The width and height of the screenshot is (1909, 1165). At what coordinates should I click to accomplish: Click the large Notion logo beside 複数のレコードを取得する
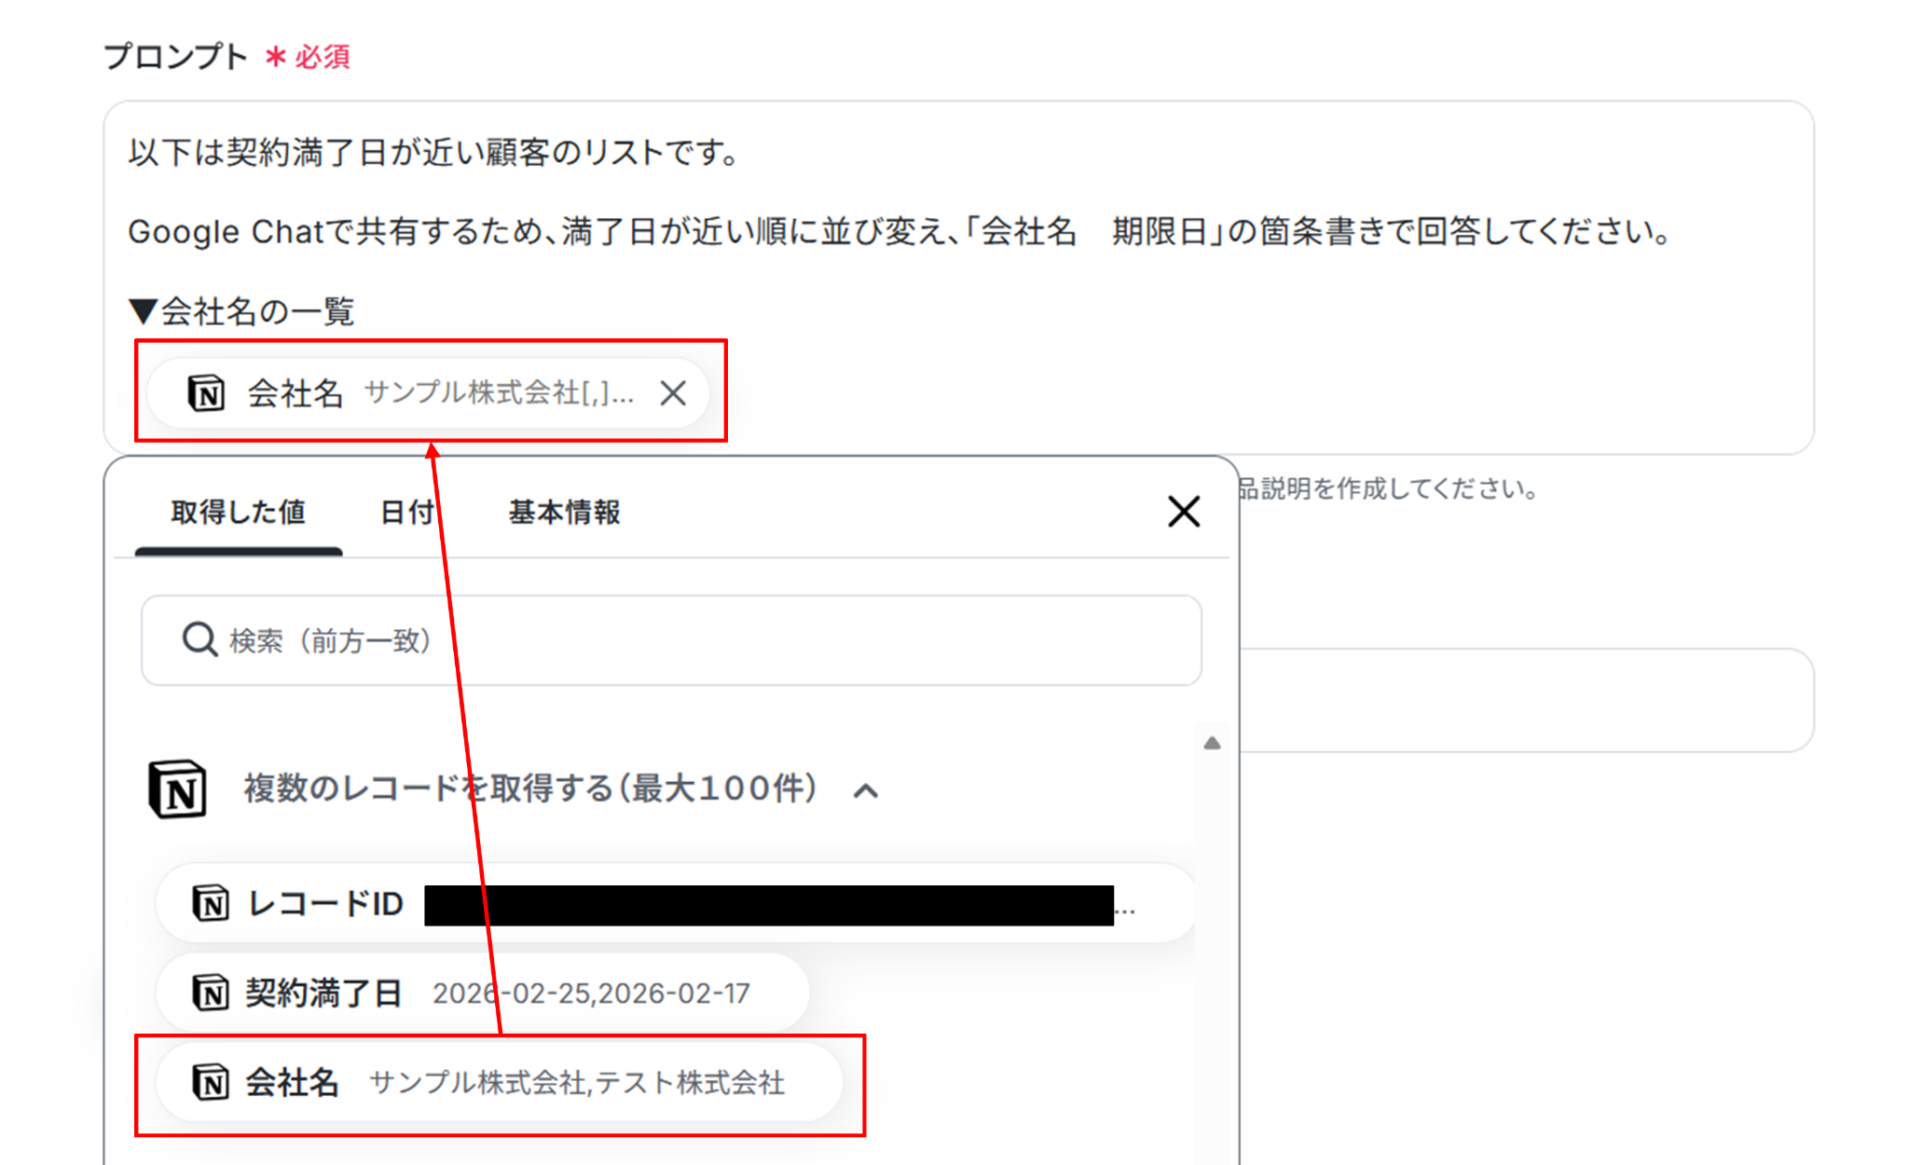pyautogui.click(x=177, y=789)
